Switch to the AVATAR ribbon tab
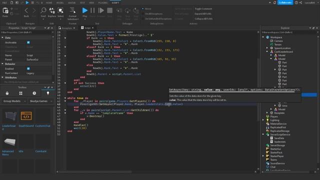The image size is (320, 180). point(72,3)
